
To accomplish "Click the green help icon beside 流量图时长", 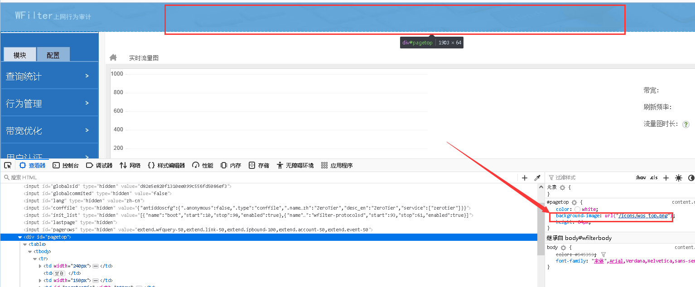I will tap(685, 124).
